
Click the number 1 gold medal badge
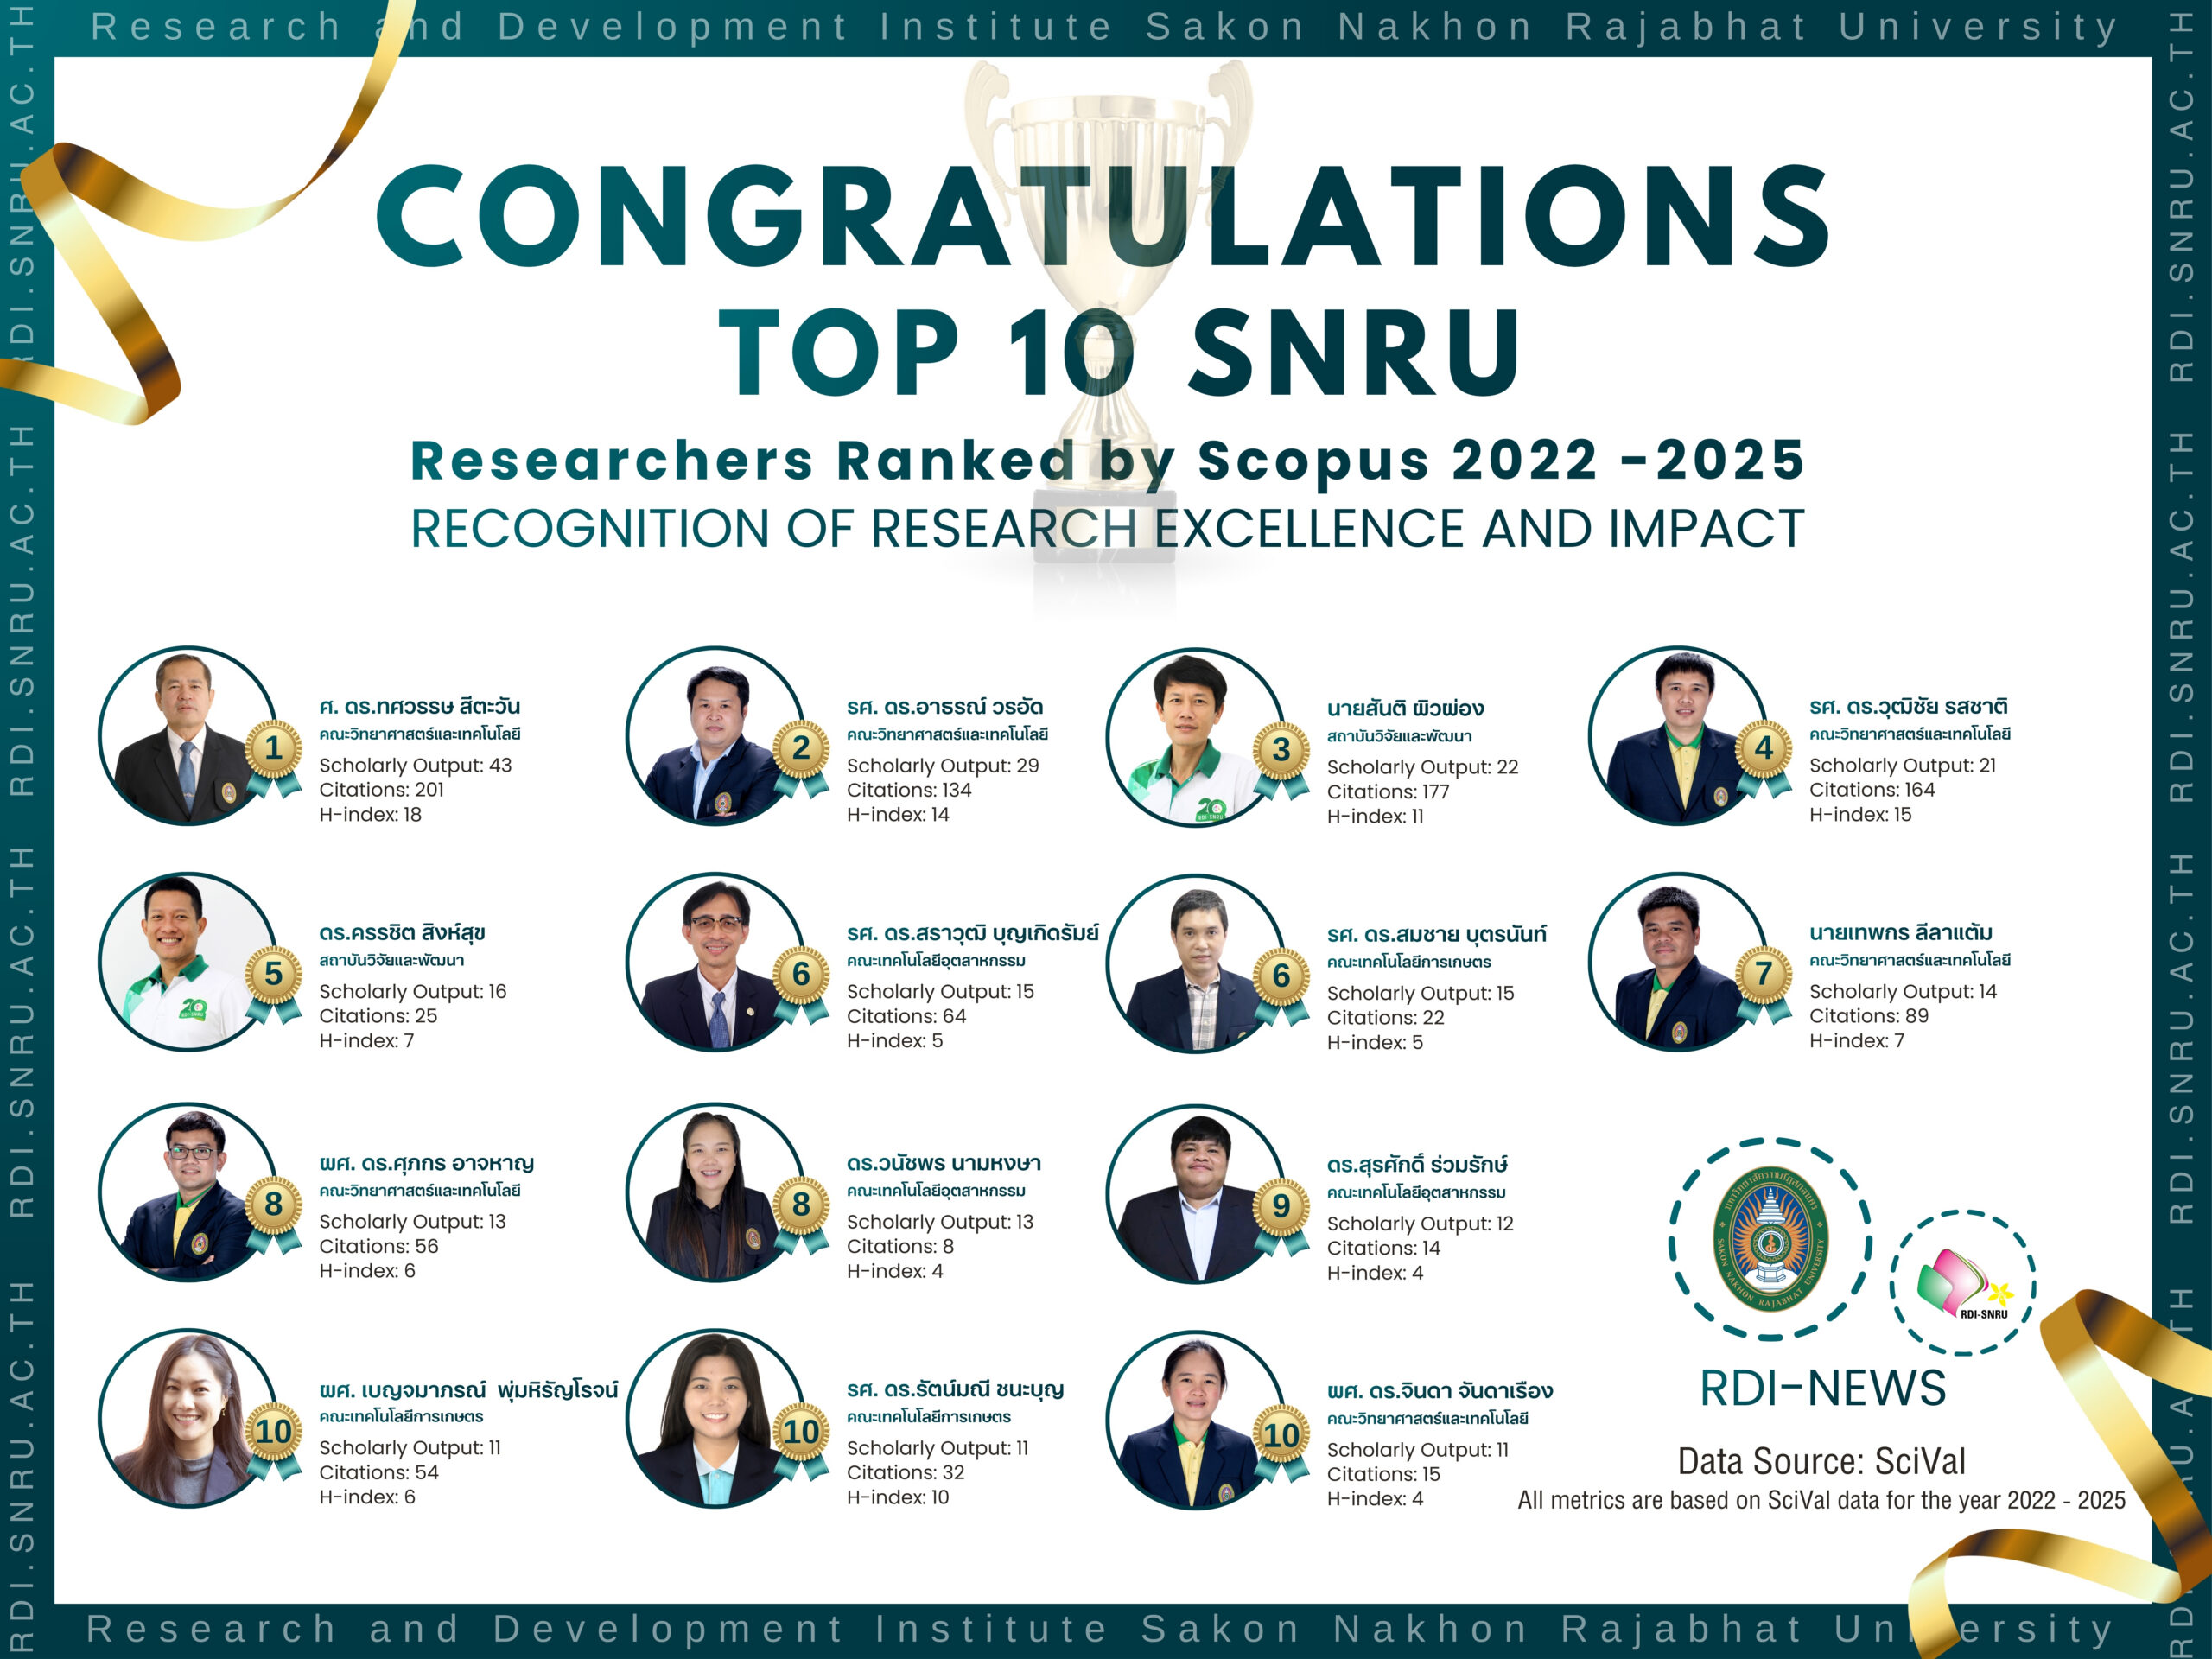(x=273, y=749)
